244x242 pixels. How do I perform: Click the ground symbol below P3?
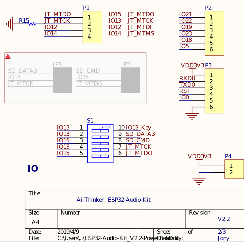tap(192, 116)
